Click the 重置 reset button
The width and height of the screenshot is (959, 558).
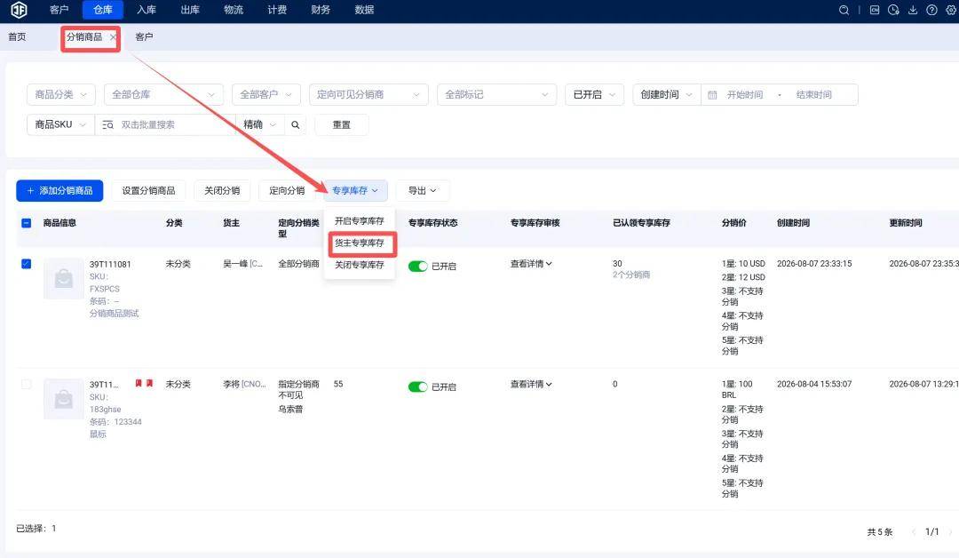[341, 124]
